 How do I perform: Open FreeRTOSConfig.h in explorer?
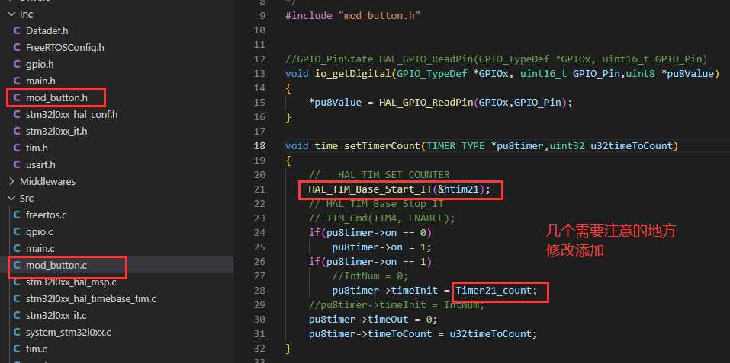coord(65,47)
